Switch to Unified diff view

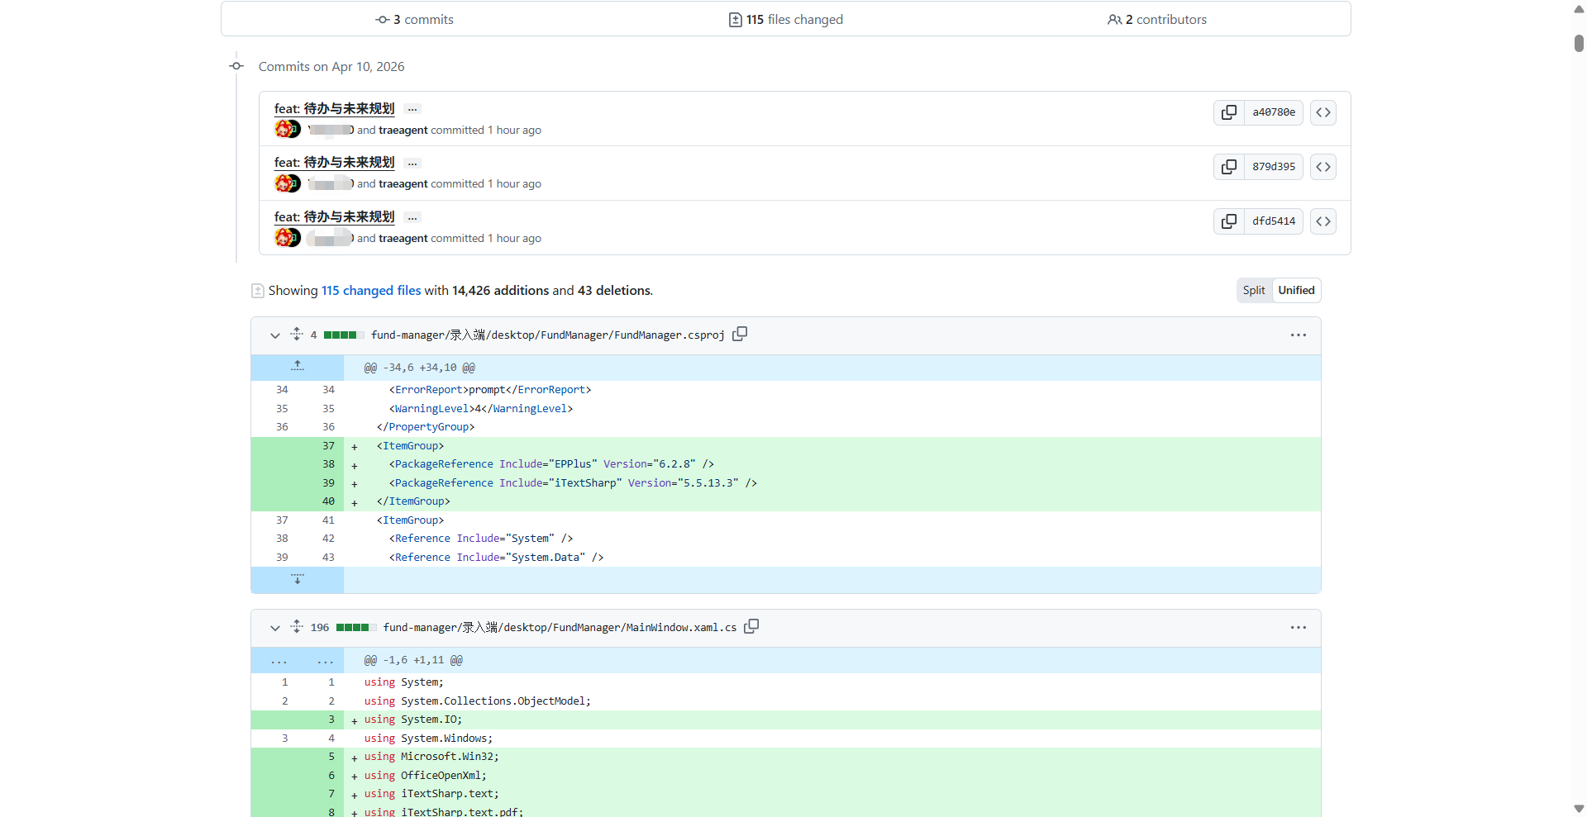pyautogui.click(x=1296, y=290)
